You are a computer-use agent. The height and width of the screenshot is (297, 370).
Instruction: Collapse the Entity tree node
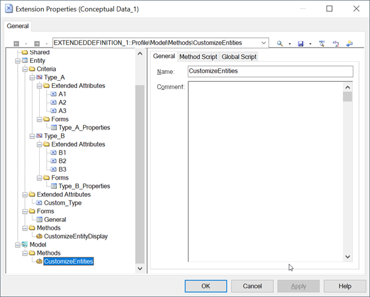pos(17,61)
